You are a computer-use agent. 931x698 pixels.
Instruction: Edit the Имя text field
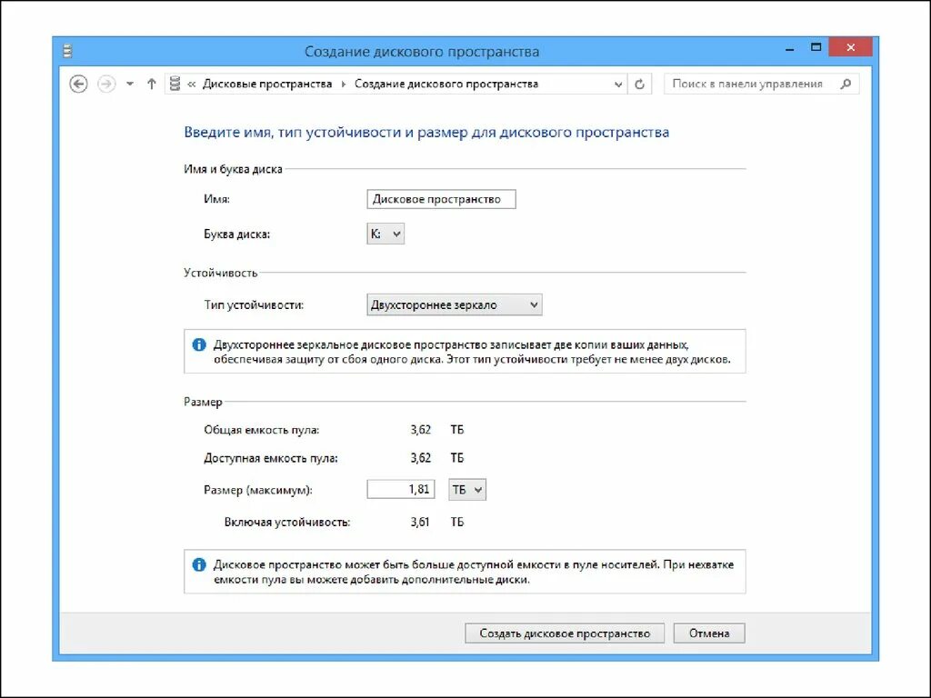(441, 199)
